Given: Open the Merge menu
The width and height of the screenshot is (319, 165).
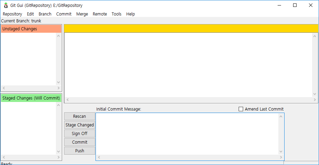Looking at the screenshot, I should (82, 14).
